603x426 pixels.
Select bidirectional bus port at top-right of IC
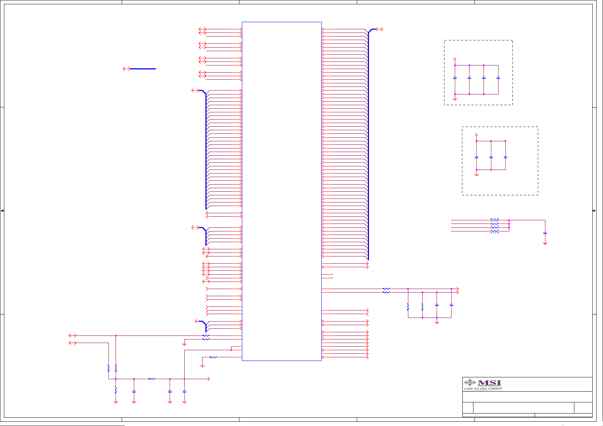[380, 29]
